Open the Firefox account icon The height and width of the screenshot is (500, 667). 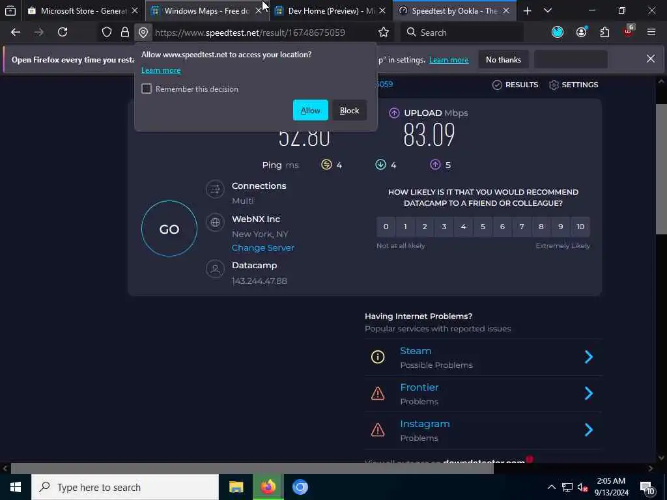[582, 33]
